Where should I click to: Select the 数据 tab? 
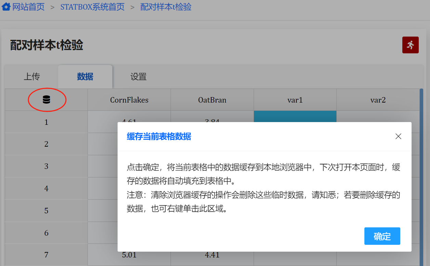coord(85,77)
